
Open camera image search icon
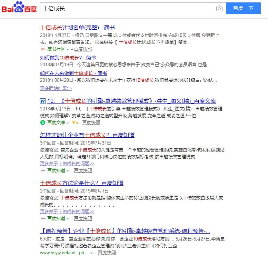tap(219, 8)
